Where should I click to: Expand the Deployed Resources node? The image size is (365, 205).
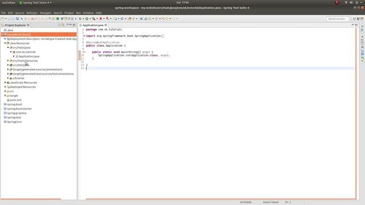[x=5, y=87]
